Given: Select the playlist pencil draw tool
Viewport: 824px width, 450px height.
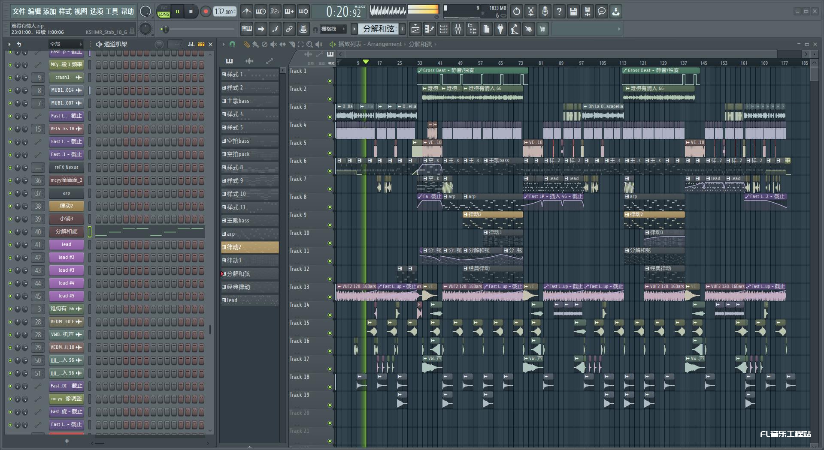Looking at the screenshot, I should (x=246, y=44).
